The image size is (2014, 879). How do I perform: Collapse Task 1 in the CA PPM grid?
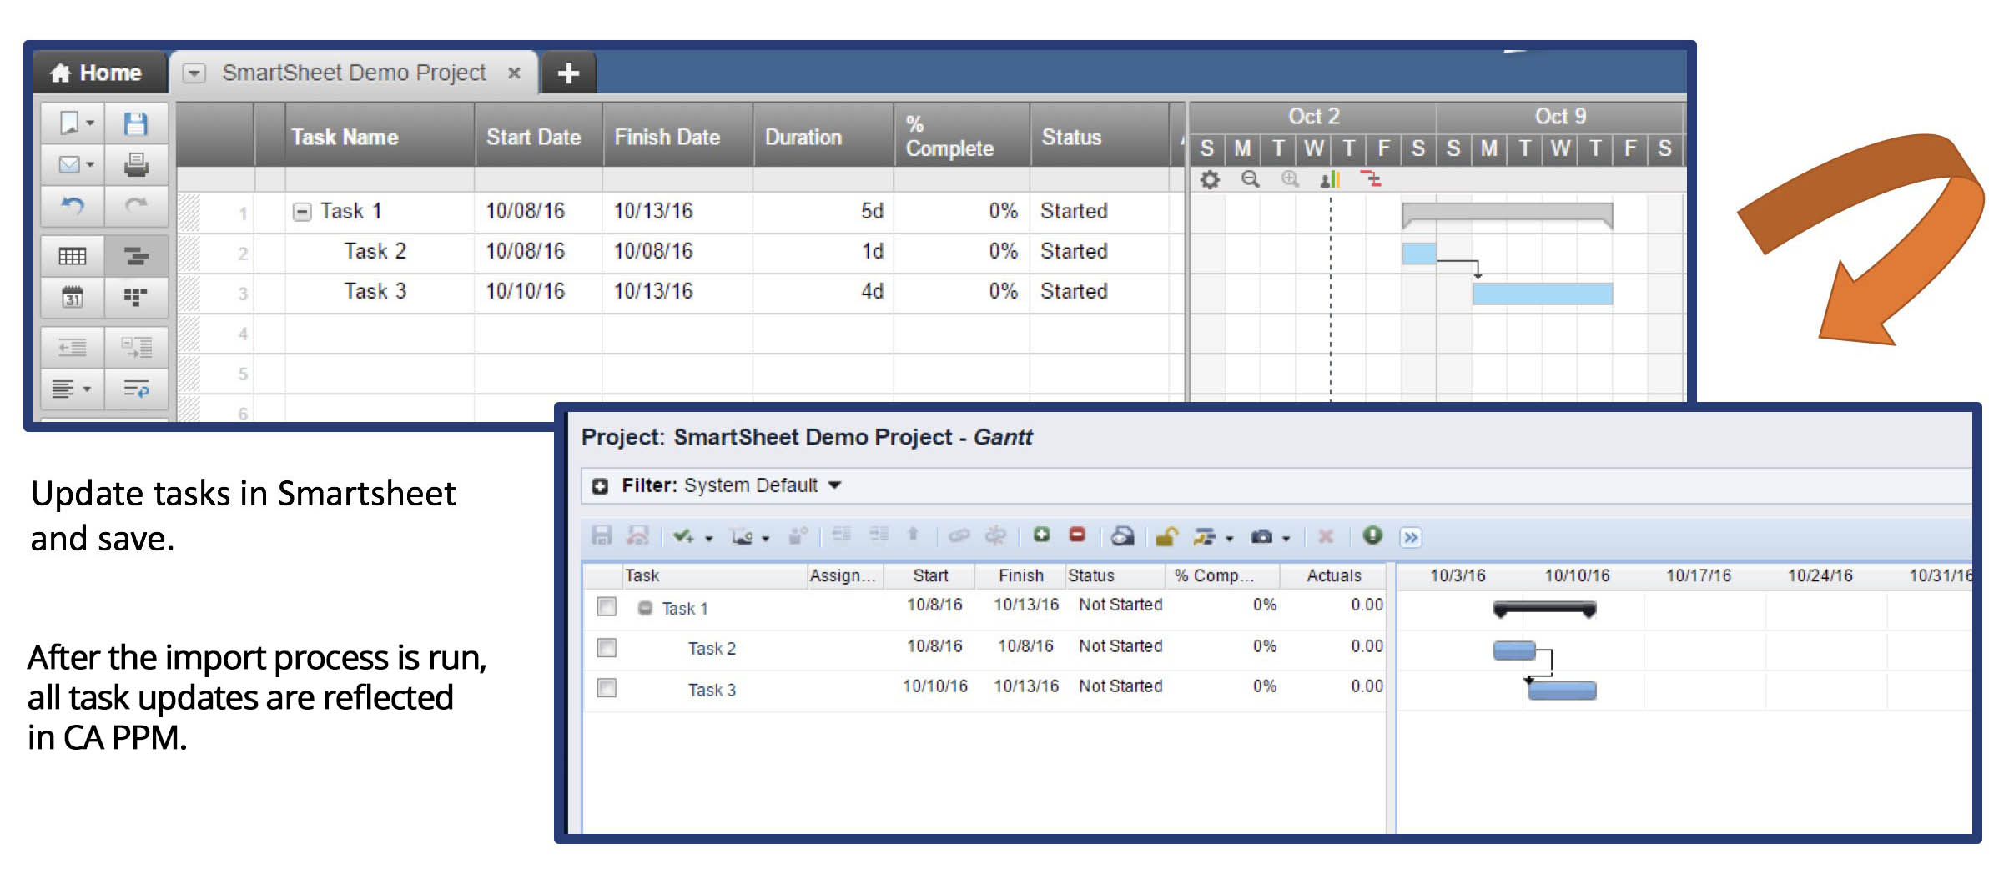point(645,608)
